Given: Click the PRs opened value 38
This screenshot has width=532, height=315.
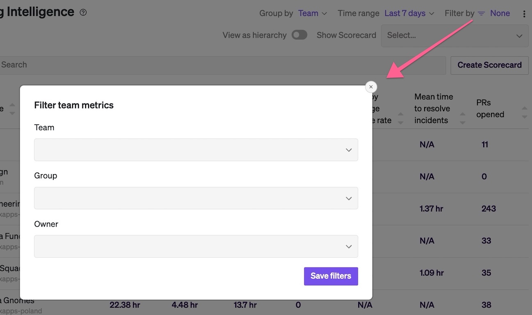Looking at the screenshot, I should pyautogui.click(x=486, y=305).
